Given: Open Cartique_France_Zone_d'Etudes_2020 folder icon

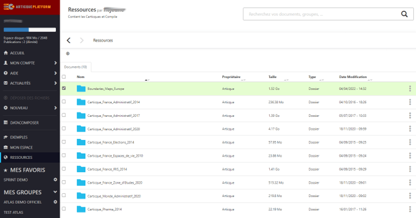Looking at the screenshot, I should (81, 182).
